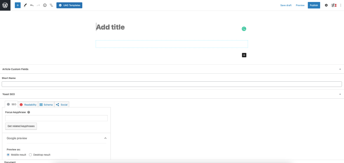Viewport: 344px width, 163px height.
Task: Click the Undo arrow
Action: (32, 5)
